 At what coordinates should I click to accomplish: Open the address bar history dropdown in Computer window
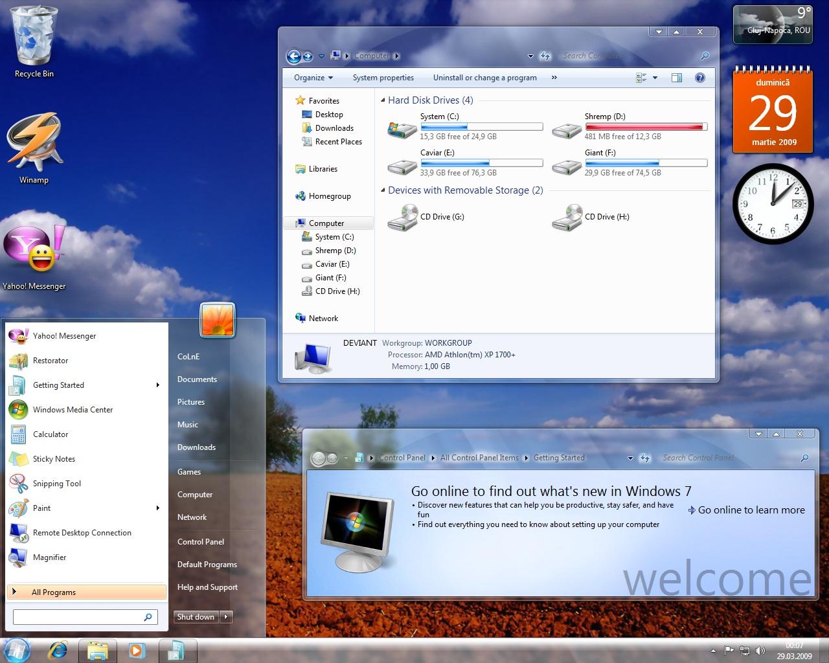point(530,56)
